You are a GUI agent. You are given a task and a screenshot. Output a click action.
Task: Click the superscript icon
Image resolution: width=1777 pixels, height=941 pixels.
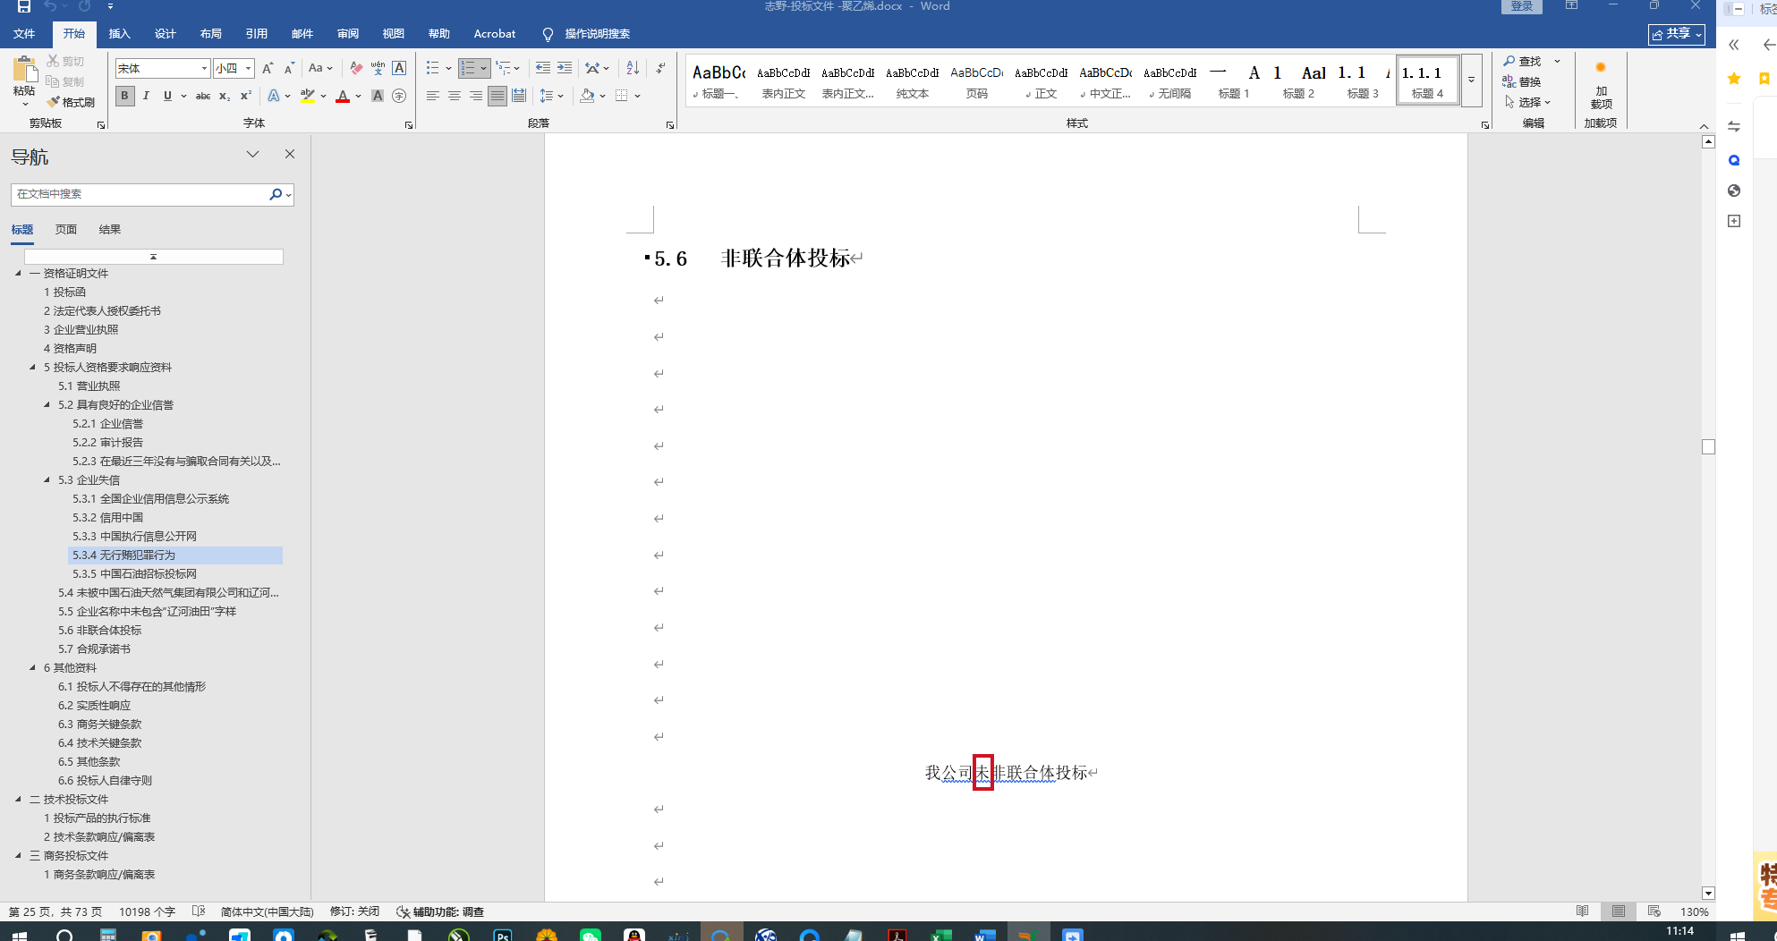pyautogui.click(x=245, y=96)
